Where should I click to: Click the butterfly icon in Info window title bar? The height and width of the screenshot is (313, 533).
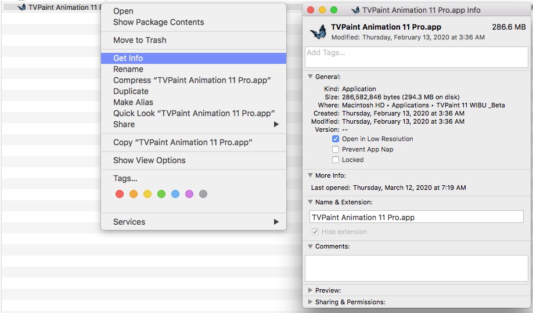tap(355, 10)
